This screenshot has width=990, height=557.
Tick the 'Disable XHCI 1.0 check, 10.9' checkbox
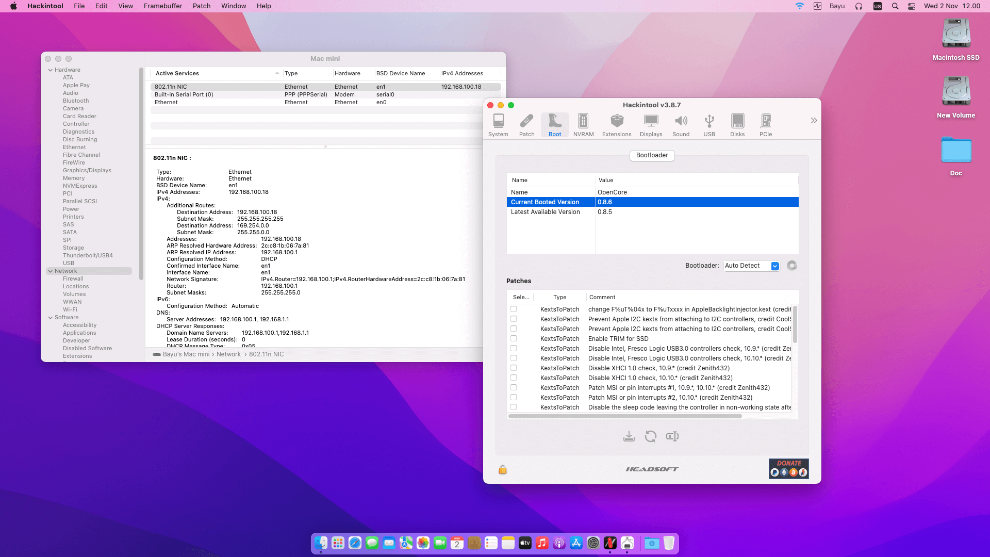pos(514,368)
